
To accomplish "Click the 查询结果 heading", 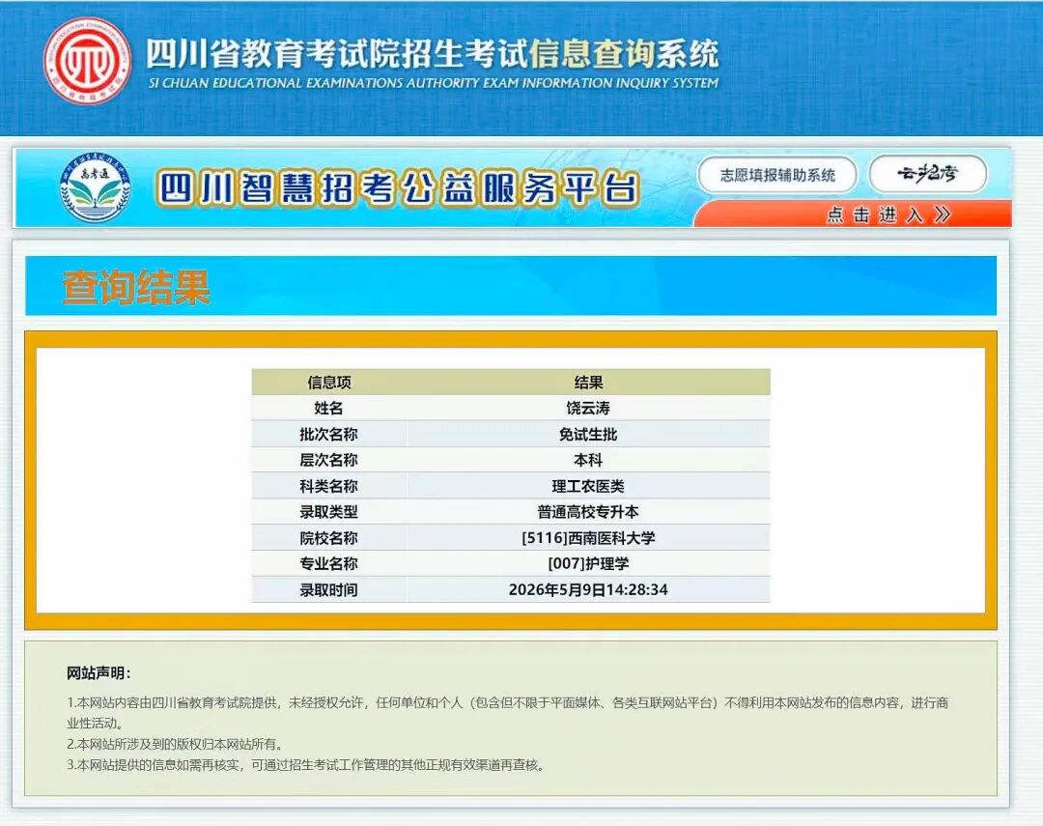I will pos(136,288).
